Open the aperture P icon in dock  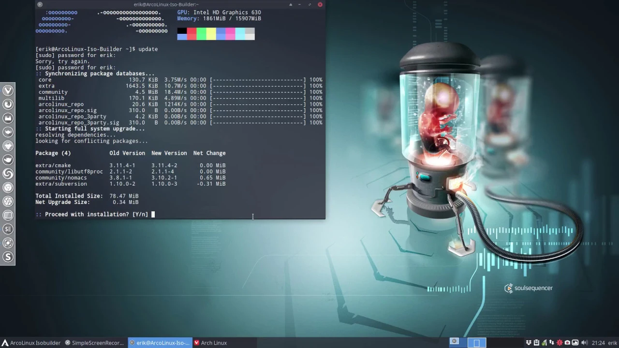[8, 202]
